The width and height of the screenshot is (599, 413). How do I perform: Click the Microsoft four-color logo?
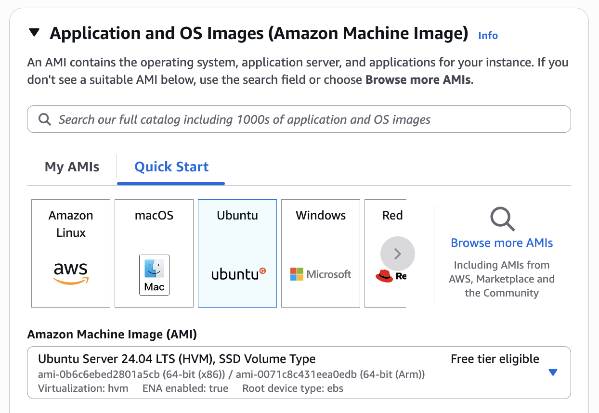tap(297, 274)
